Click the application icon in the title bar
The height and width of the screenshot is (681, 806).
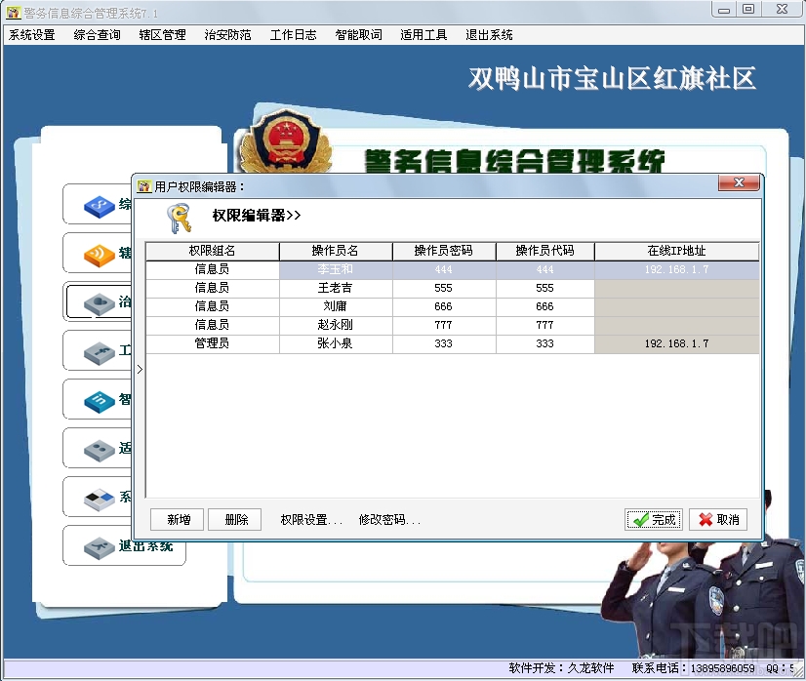(x=12, y=10)
